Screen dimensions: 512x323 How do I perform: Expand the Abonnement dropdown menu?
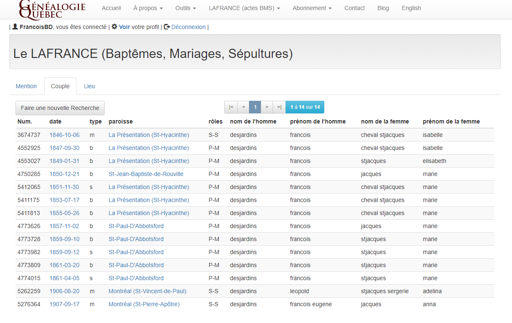pyautogui.click(x=312, y=8)
